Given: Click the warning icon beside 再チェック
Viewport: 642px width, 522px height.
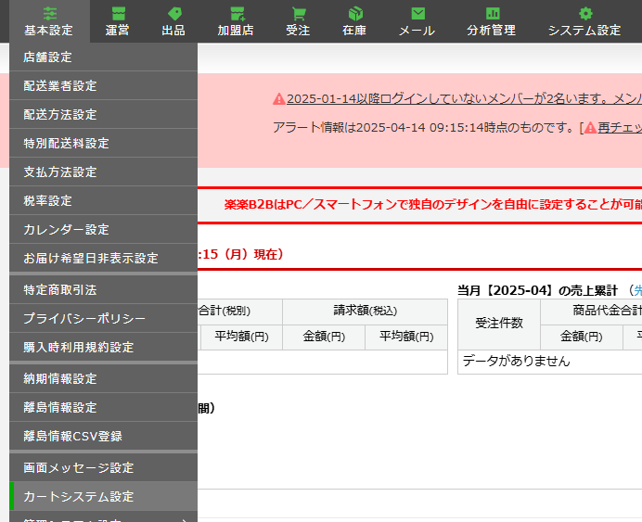Looking at the screenshot, I should (x=590, y=128).
